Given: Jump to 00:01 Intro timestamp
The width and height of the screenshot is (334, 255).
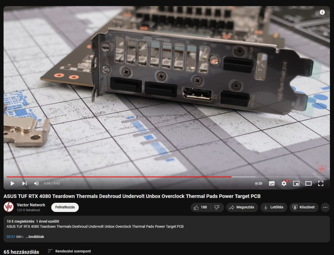Looking at the screenshot, I should click(11, 237).
